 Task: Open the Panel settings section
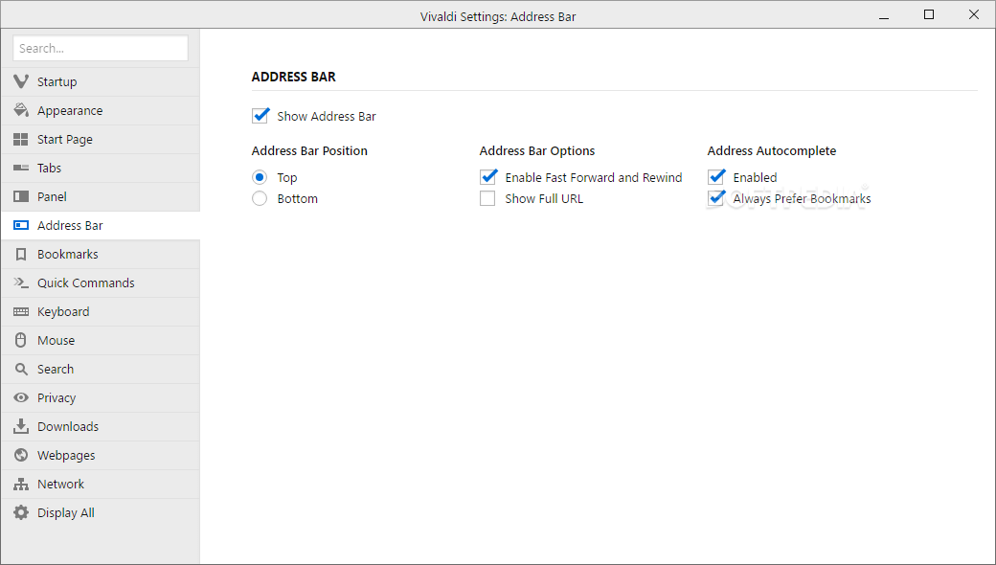52,196
